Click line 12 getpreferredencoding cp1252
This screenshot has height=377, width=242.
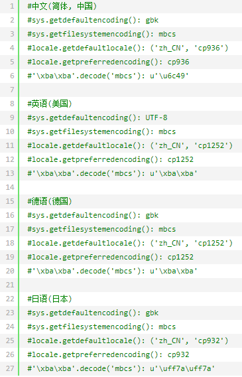(x=111, y=159)
